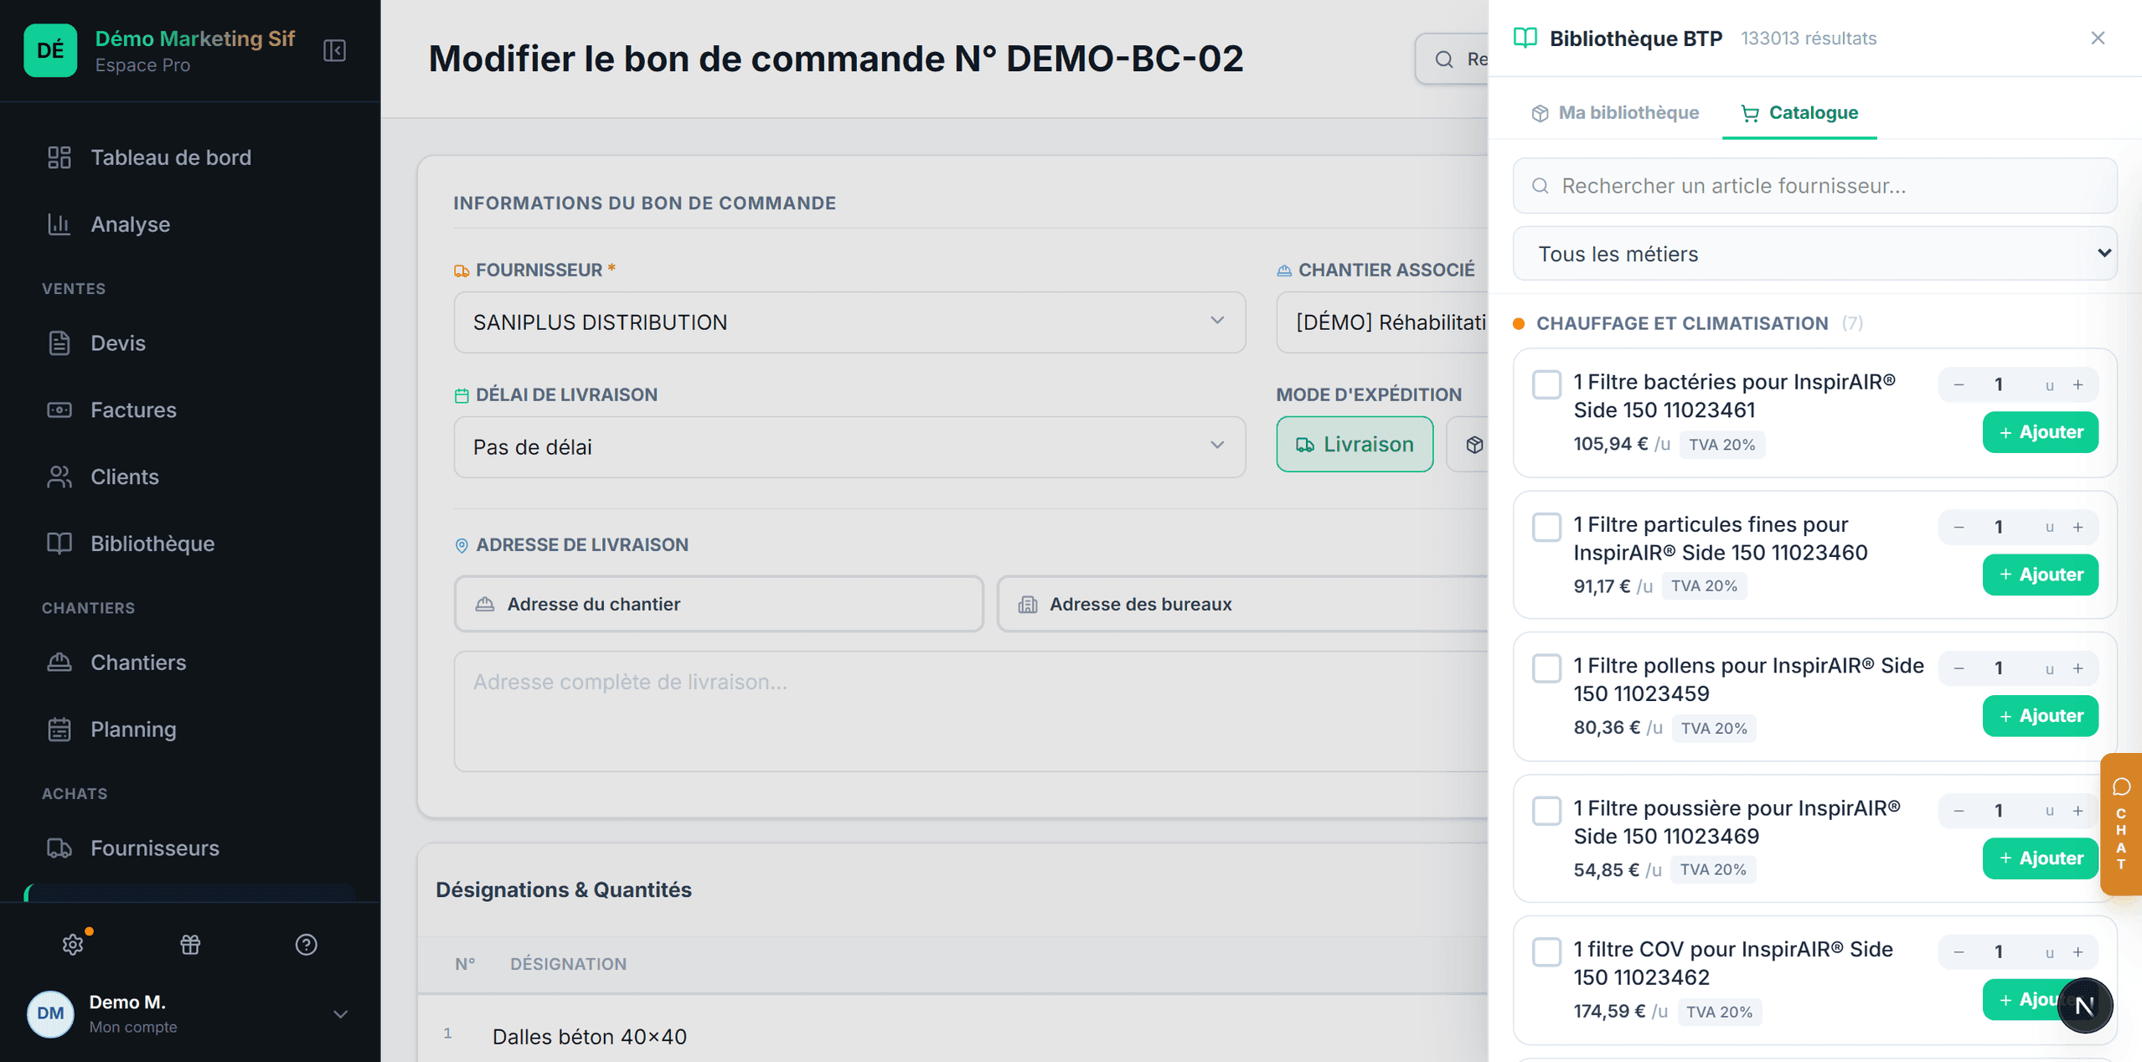
Task: Add Filtre pollens with Ajouter button
Action: click(2040, 716)
